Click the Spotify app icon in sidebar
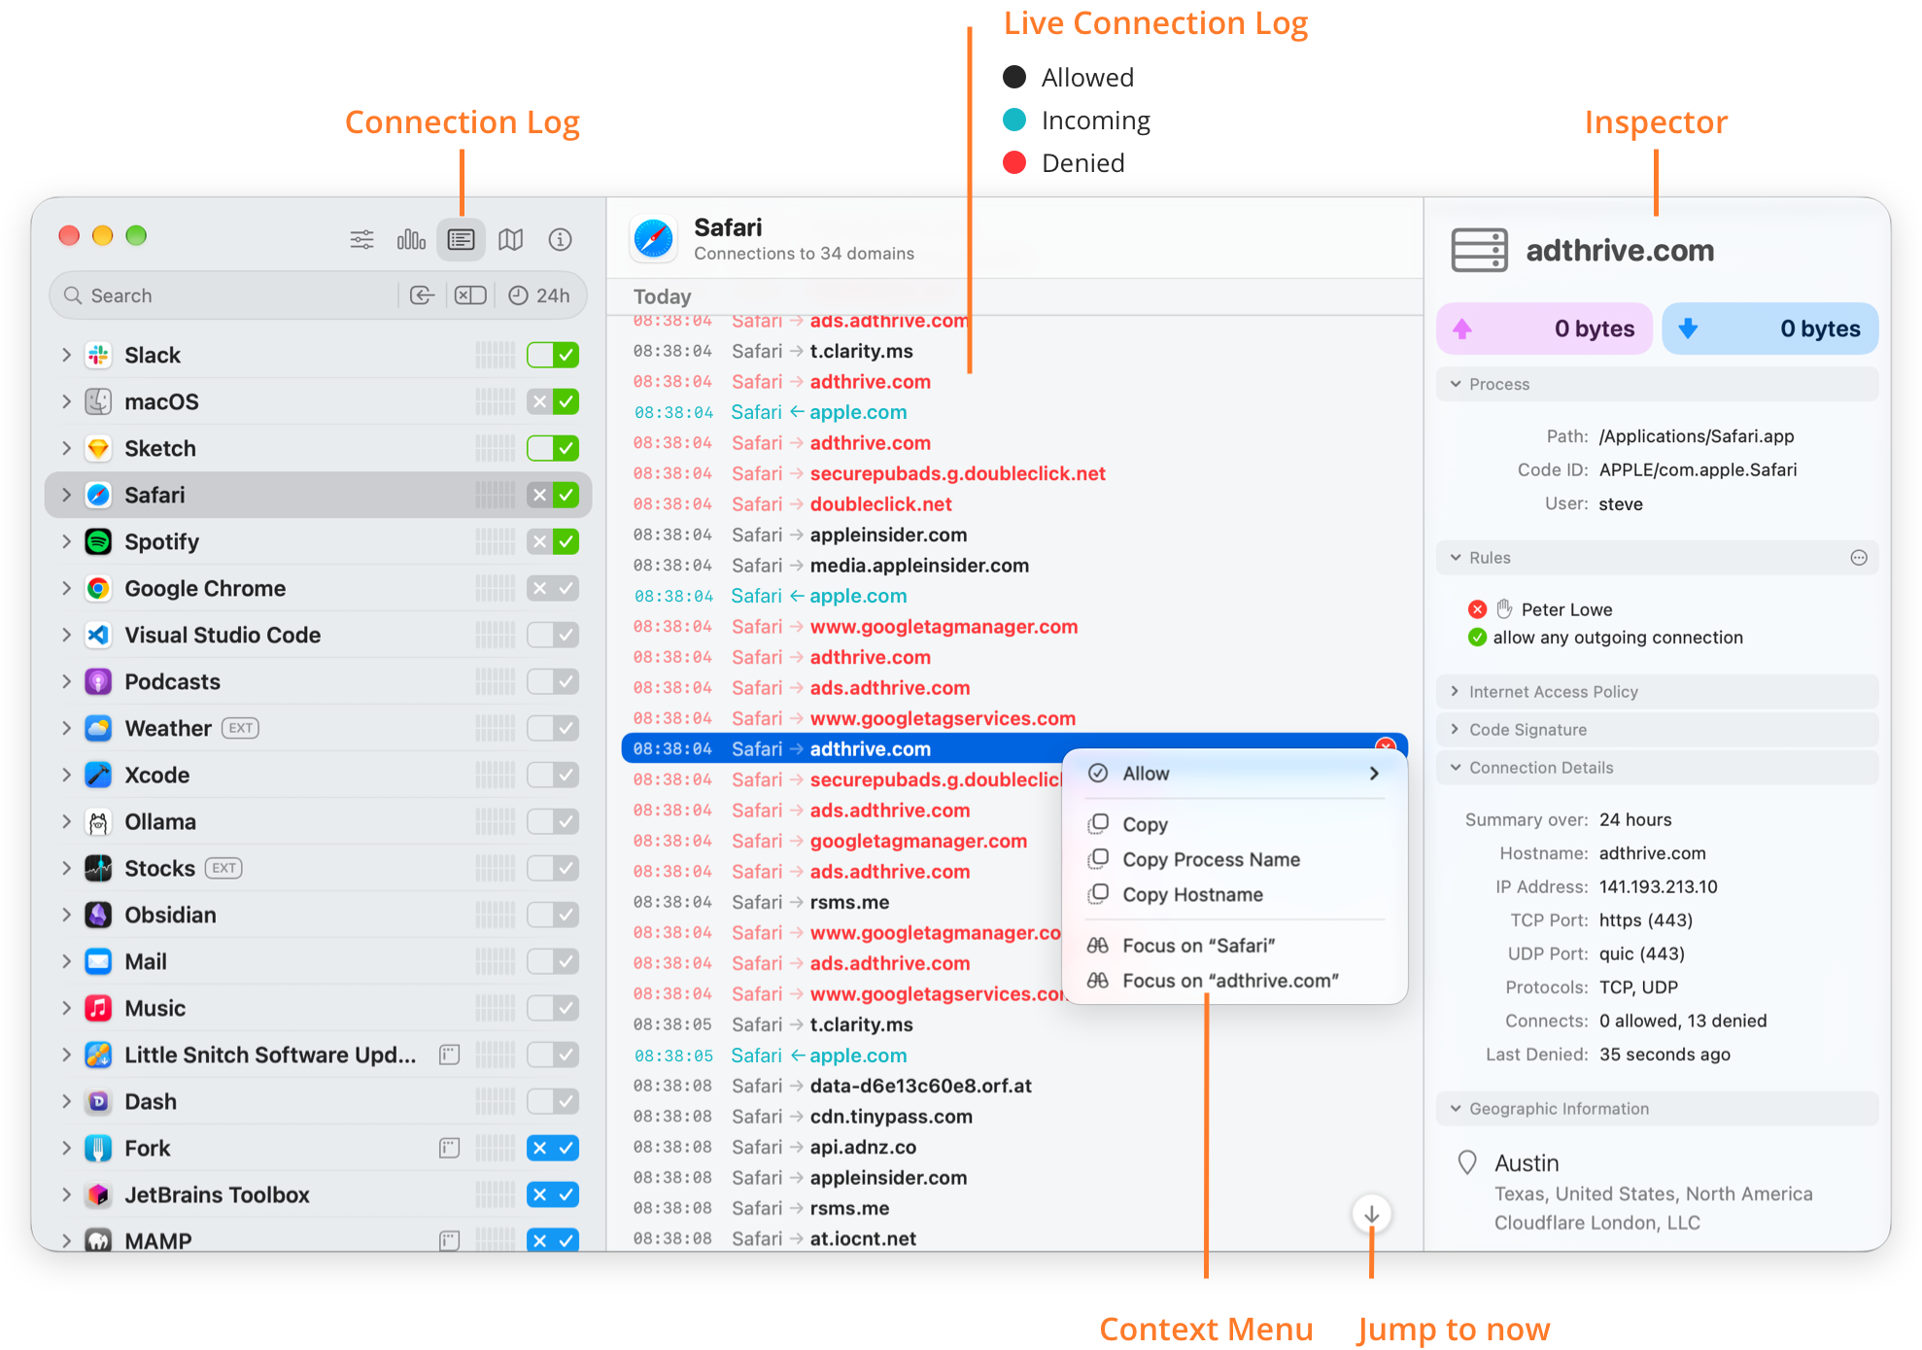The height and width of the screenshot is (1350, 1922). coord(98,541)
